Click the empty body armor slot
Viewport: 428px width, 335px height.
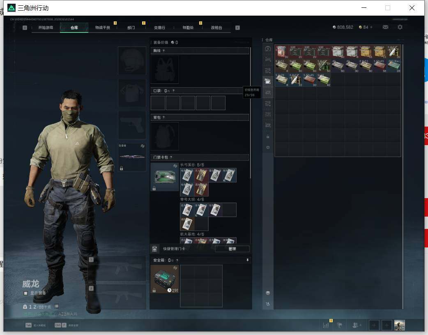pyautogui.click(x=132, y=93)
